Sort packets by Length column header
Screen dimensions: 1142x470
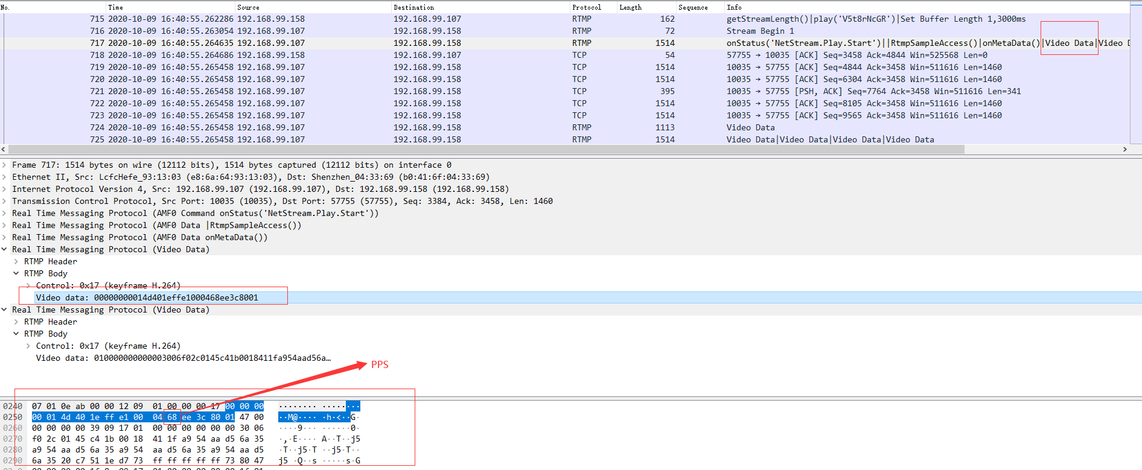[x=630, y=7]
